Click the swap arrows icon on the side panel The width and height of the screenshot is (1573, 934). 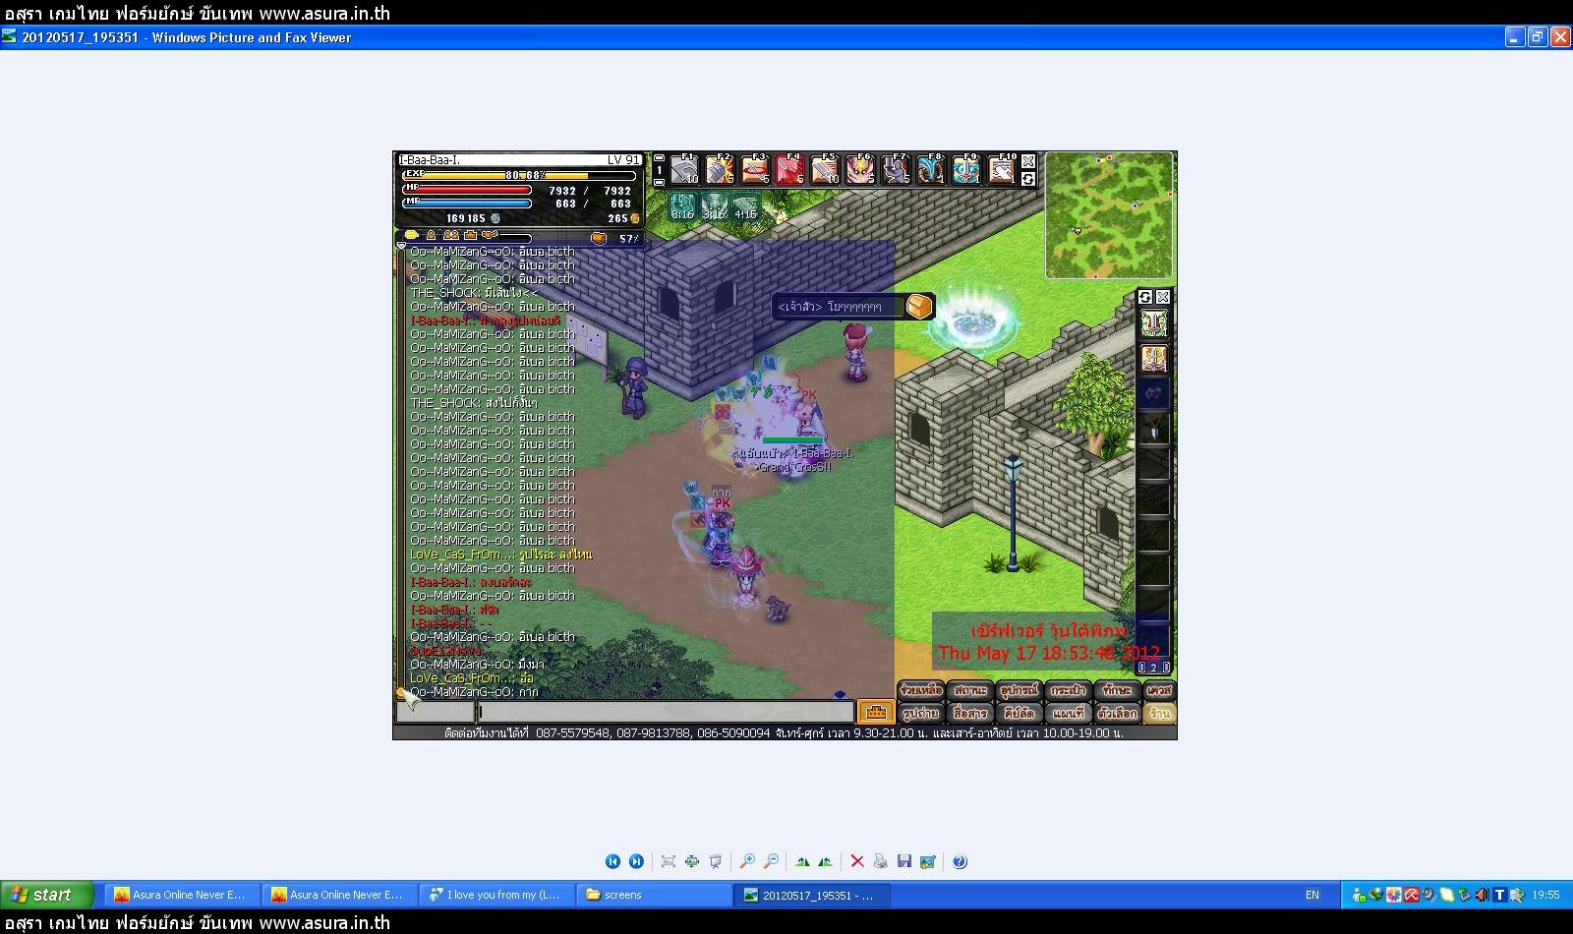tap(1145, 297)
